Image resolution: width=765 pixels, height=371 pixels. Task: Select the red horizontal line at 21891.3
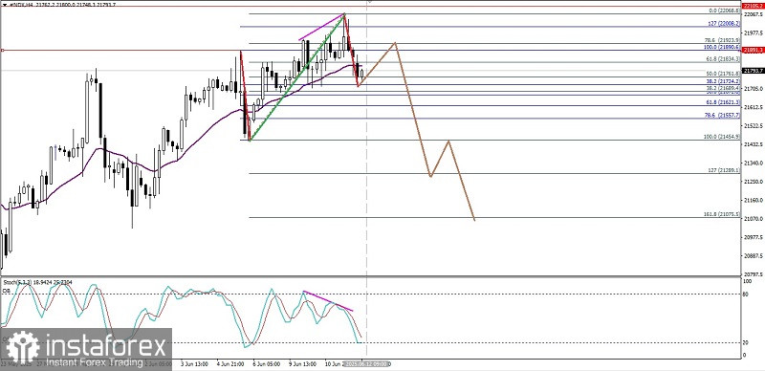(x=121, y=50)
